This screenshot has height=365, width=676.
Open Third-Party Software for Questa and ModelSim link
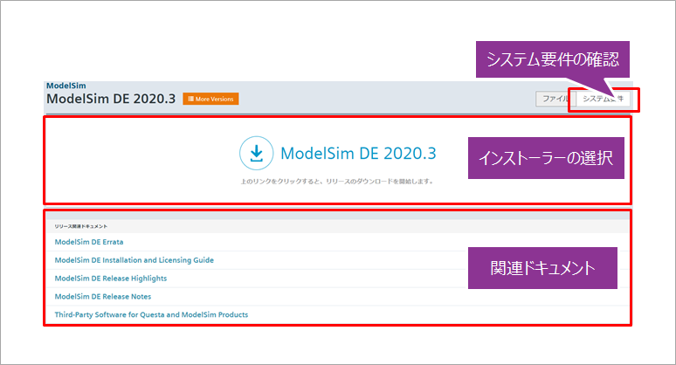click(151, 314)
